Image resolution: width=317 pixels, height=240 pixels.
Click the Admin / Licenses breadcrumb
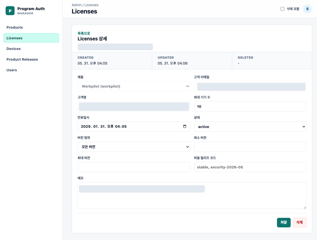85,5
